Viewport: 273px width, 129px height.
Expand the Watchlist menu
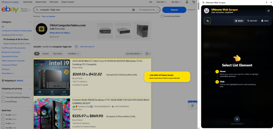161,2
